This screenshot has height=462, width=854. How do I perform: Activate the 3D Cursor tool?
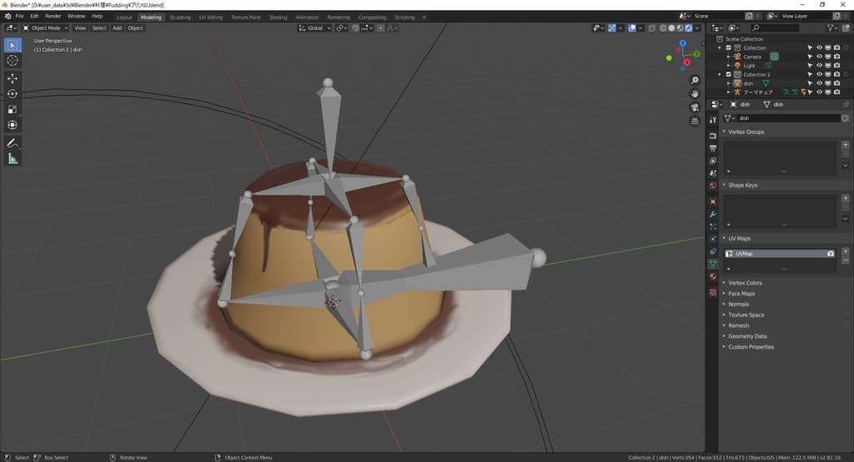(x=13, y=60)
